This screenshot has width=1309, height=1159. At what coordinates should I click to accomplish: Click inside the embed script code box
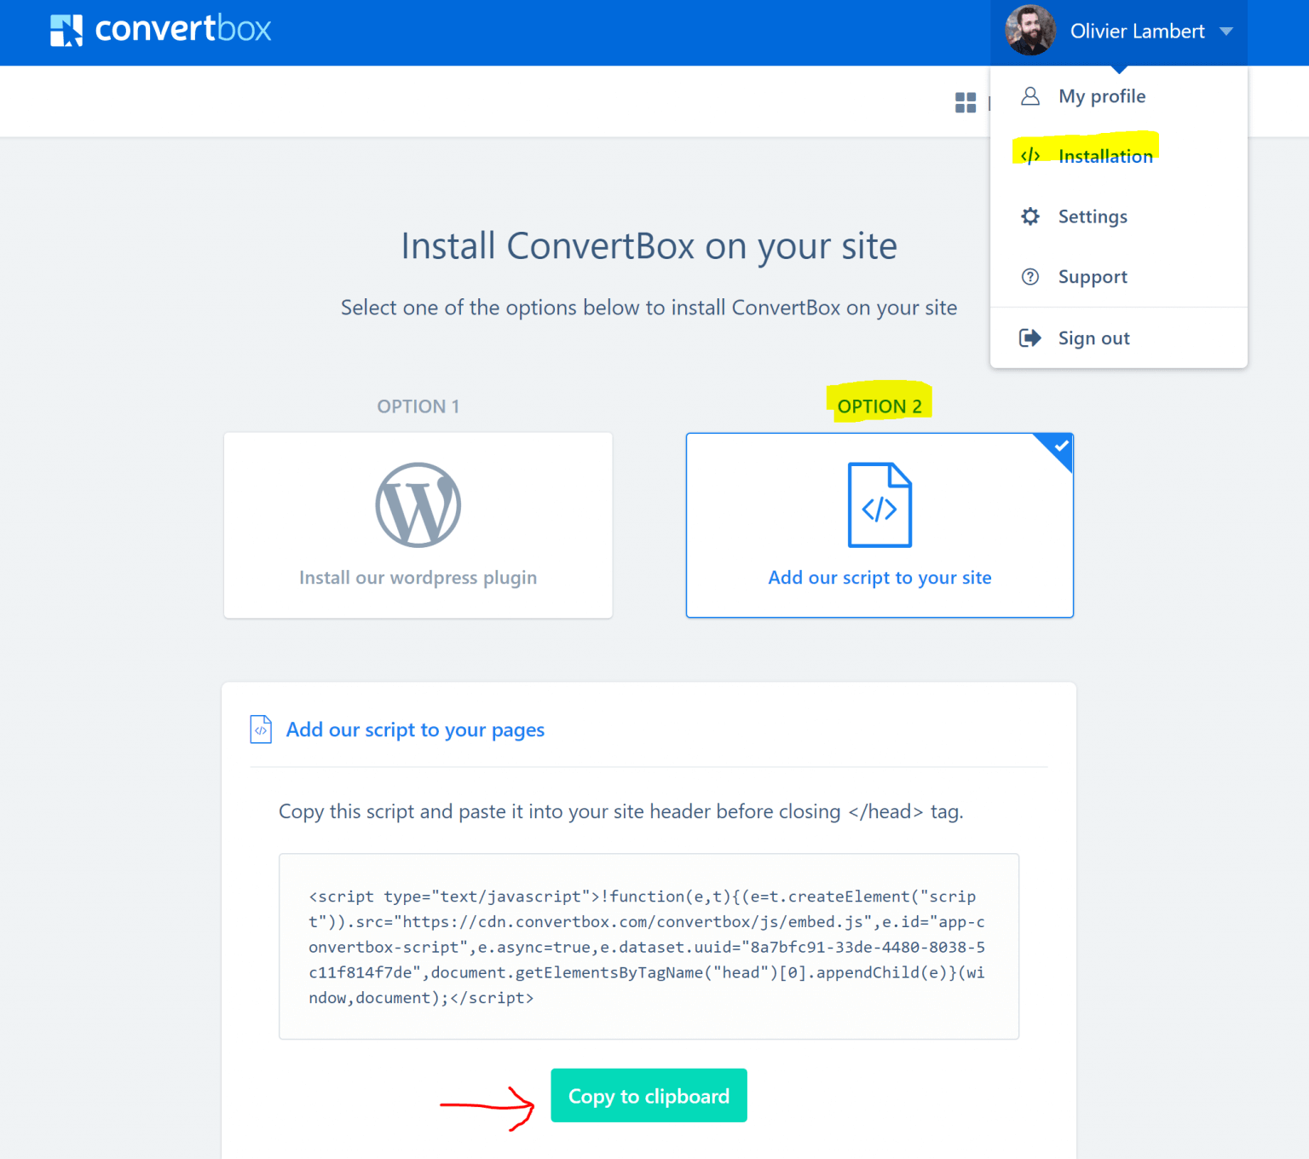tap(649, 947)
